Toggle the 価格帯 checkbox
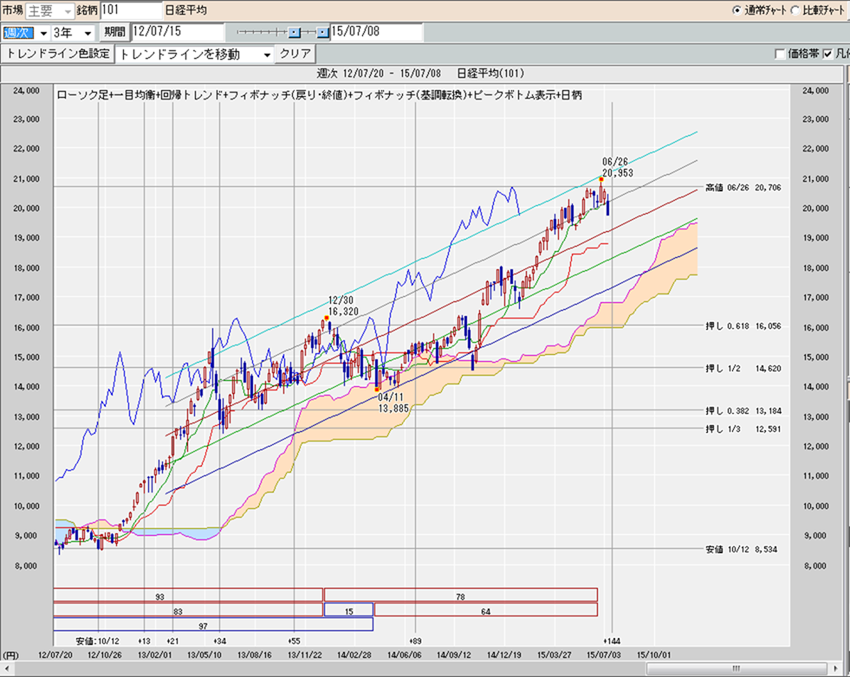850x677 pixels. click(x=780, y=54)
